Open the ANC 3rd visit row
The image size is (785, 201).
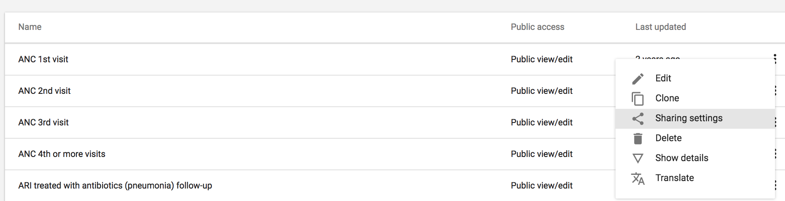(x=44, y=123)
